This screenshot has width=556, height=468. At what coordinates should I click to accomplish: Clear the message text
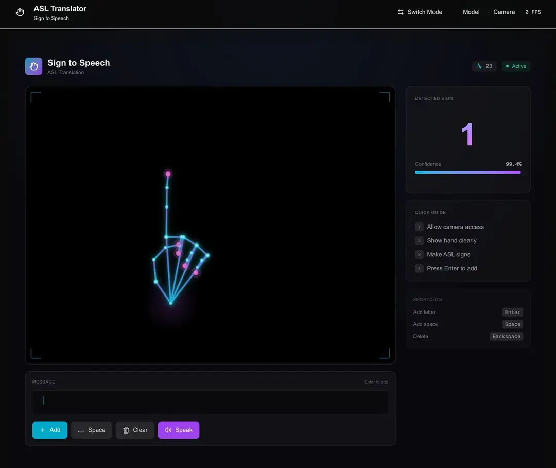pos(135,430)
